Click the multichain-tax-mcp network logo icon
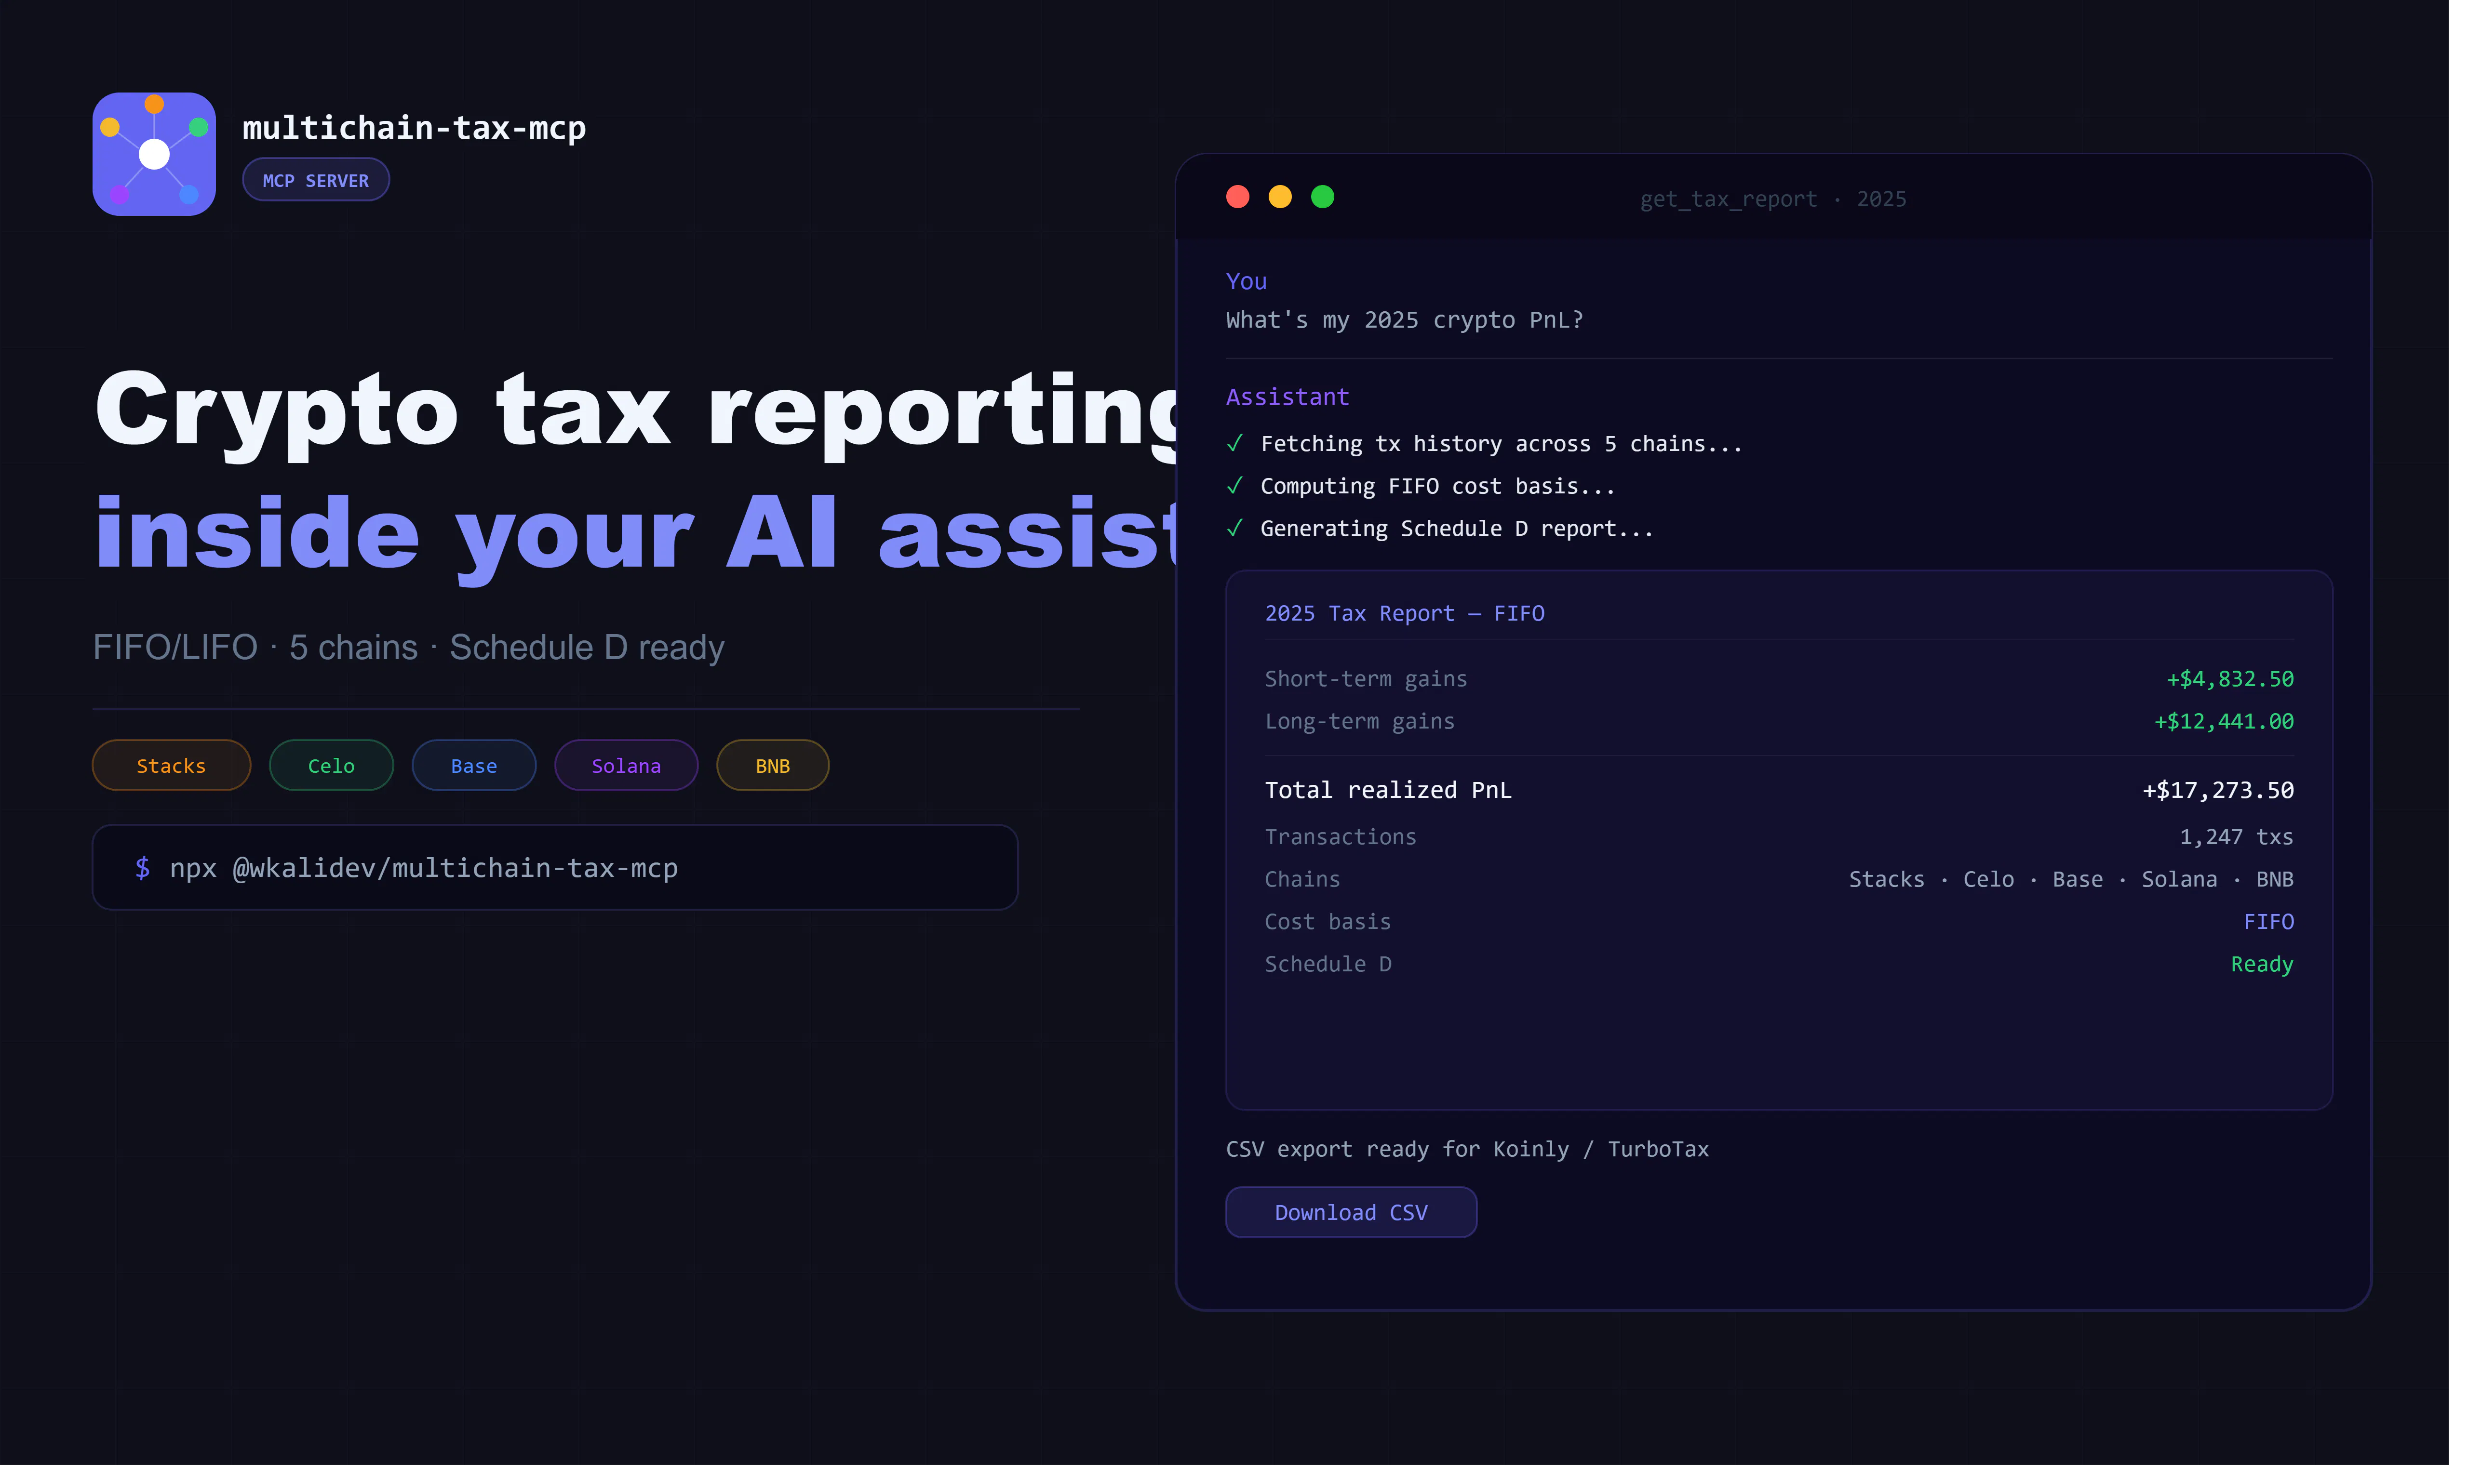The image size is (2468, 1484). tap(154, 154)
